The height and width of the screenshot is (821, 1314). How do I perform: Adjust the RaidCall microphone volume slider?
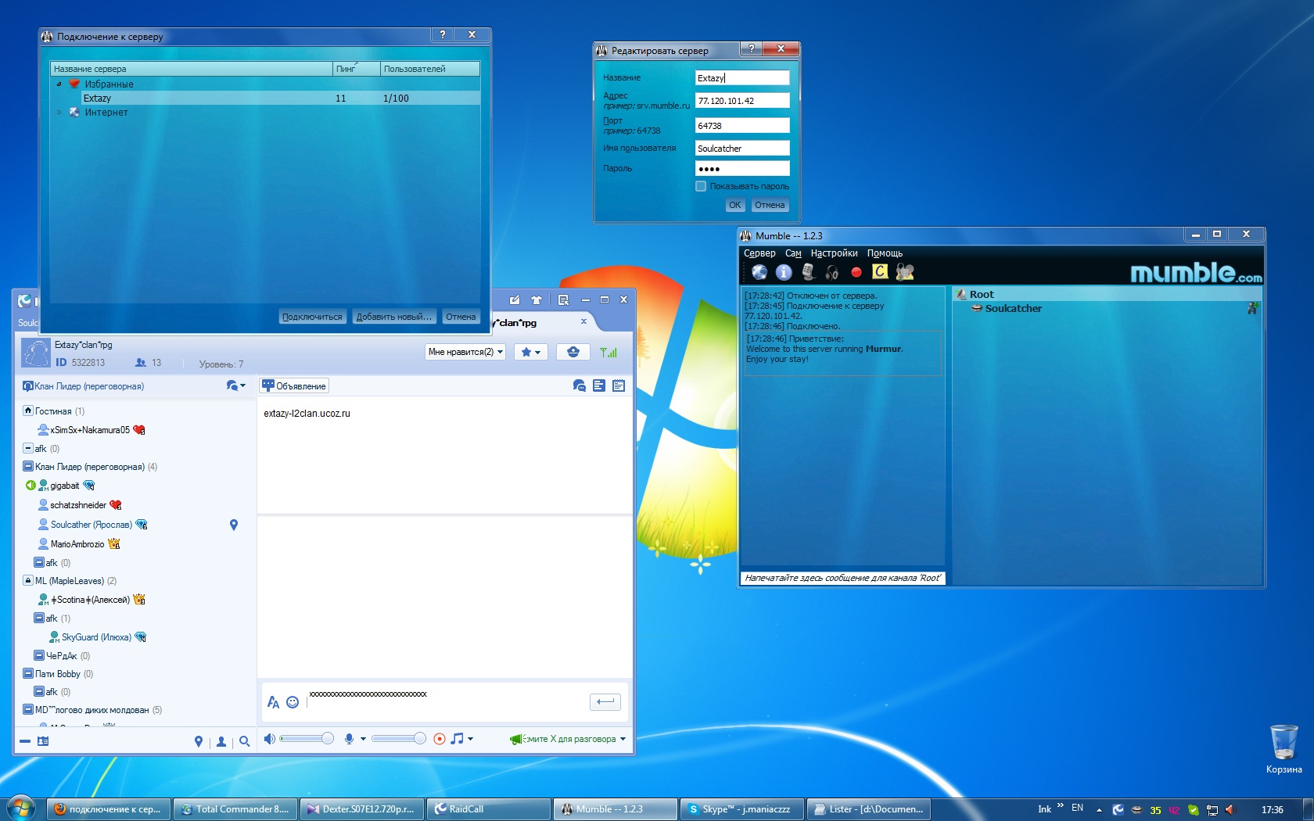[399, 739]
